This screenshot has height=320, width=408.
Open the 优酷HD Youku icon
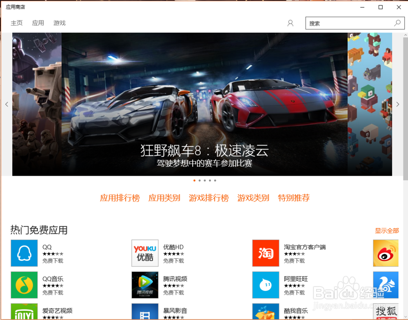(145, 253)
